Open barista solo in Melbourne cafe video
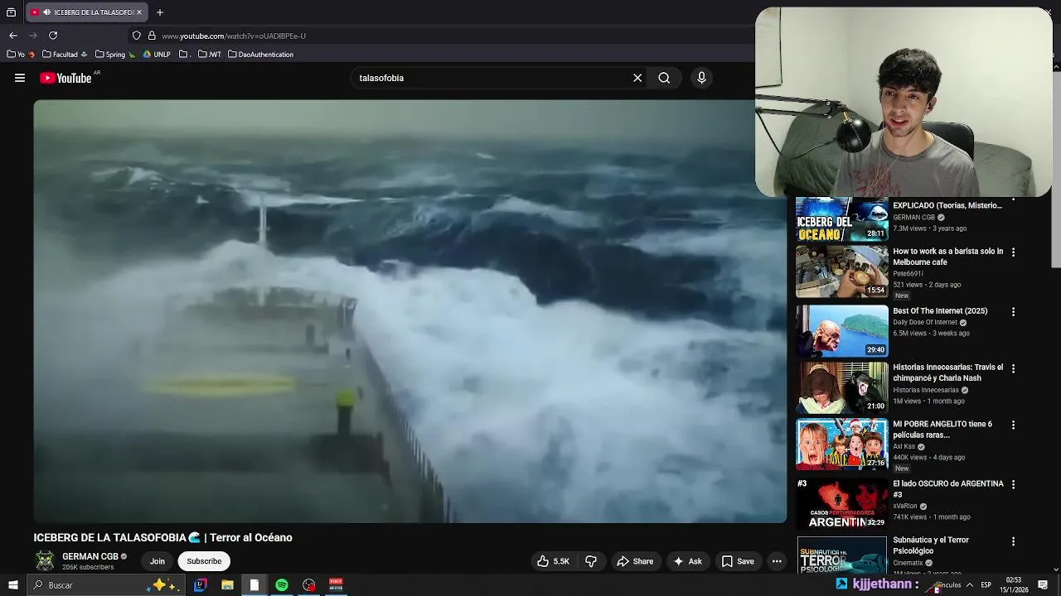The width and height of the screenshot is (1061, 596). [x=947, y=257]
